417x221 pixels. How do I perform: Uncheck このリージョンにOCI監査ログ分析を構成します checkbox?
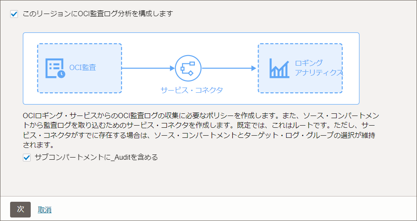click(x=14, y=14)
